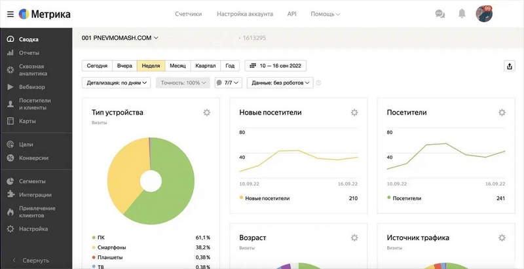This screenshot has width=524, height=269.
Task: Open the Счетчики menu item
Action: [x=189, y=14]
